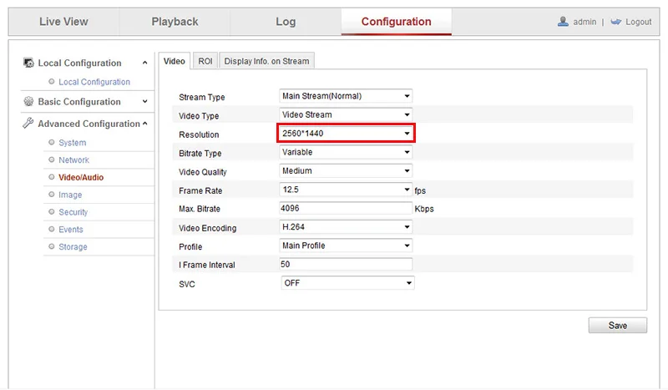Collapse the Local Configuration section chevron
The height and width of the screenshot is (390, 668).
[x=144, y=63]
